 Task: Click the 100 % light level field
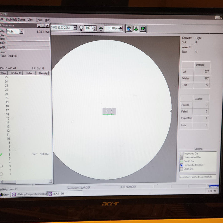tap(89, 28)
